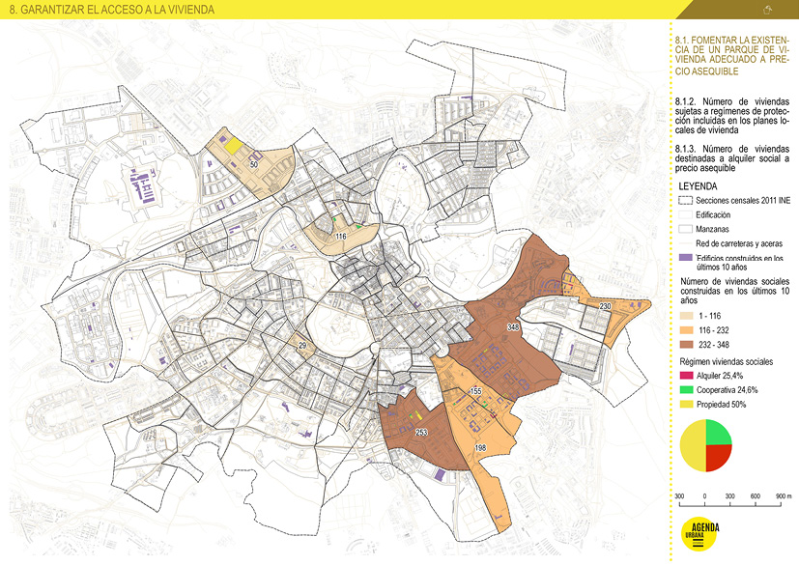Image resolution: width=799 pixels, height=565 pixels.
Task: Click the yellow half of the pie chart
Action: click(694, 446)
